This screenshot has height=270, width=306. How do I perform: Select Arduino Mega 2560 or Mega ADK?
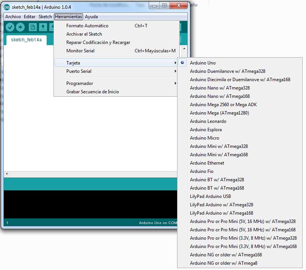point(240,105)
